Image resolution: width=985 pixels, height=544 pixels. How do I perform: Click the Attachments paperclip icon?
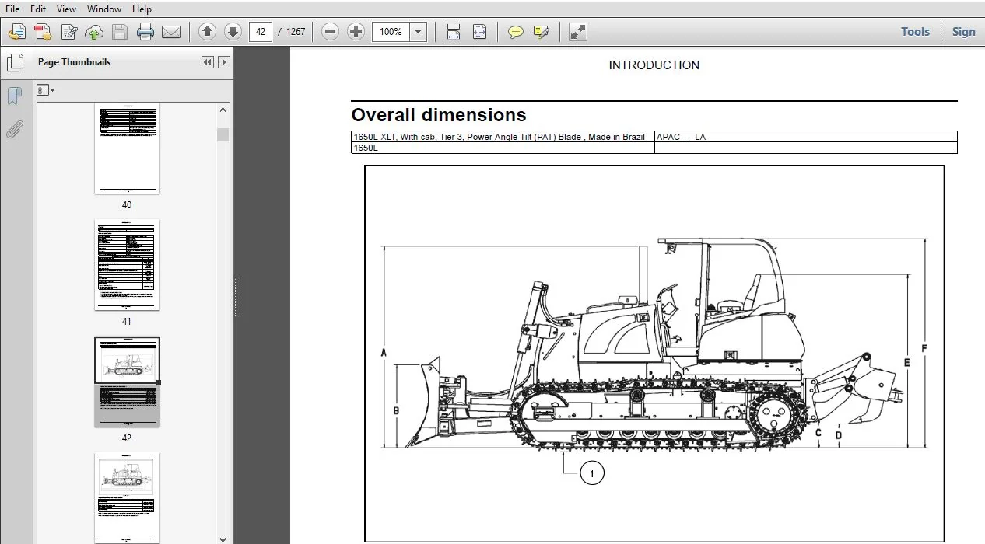tap(14, 129)
